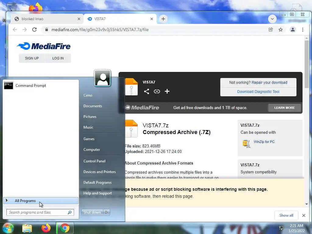Open Firefox from the taskbar
312x234 pixels.
pyautogui.click(x=46, y=228)
